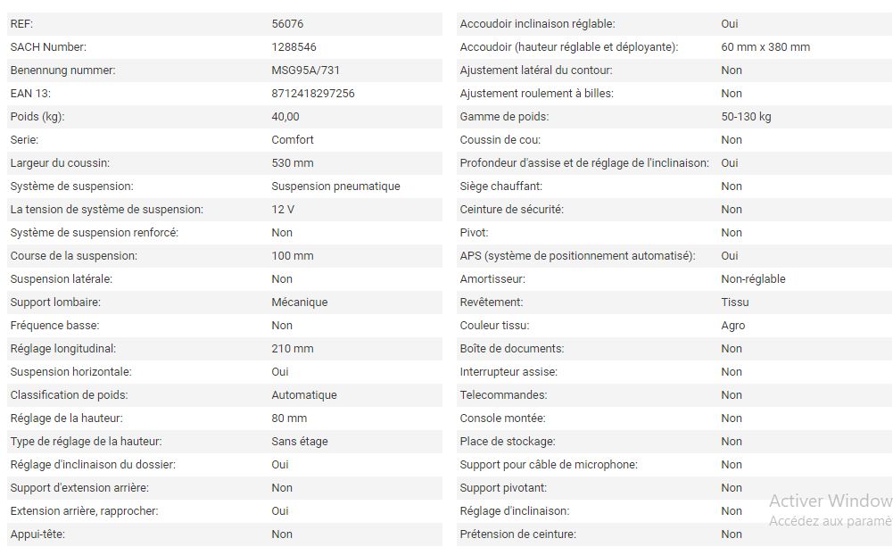The height and width of the screenshot is (555, 893).
Task: Select the Suspension pneumatique value
Action: [335, 186]
